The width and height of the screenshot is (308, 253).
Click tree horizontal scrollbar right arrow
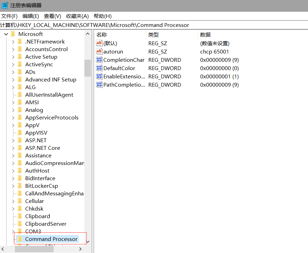click(80, 249)
